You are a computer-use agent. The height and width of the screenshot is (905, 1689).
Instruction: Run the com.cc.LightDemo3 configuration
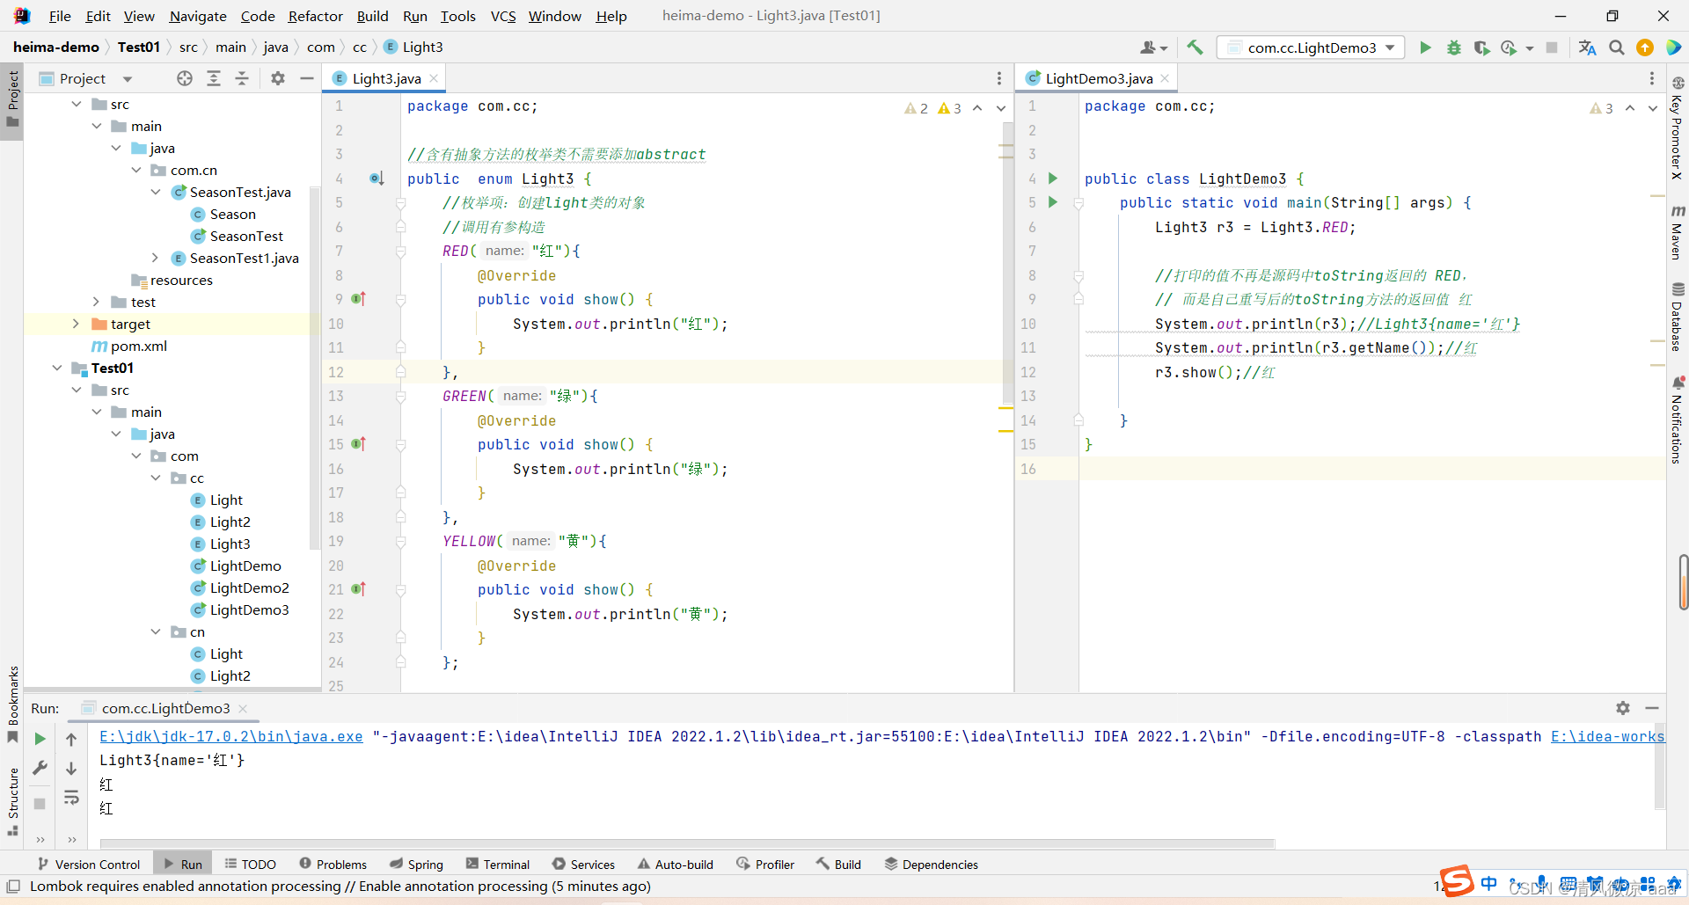point(1425,47)
